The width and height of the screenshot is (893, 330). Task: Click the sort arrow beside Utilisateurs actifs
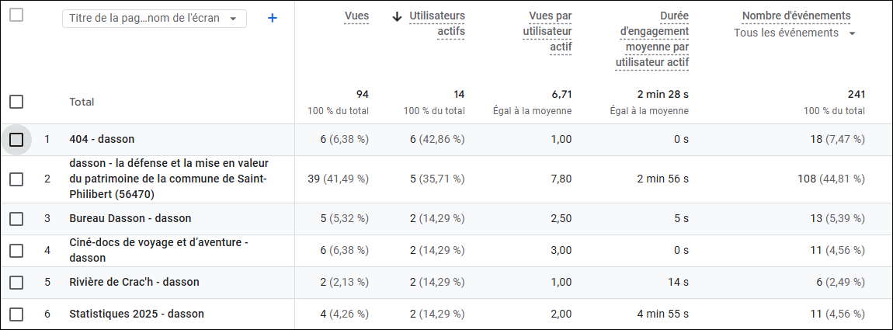[398, 16]
